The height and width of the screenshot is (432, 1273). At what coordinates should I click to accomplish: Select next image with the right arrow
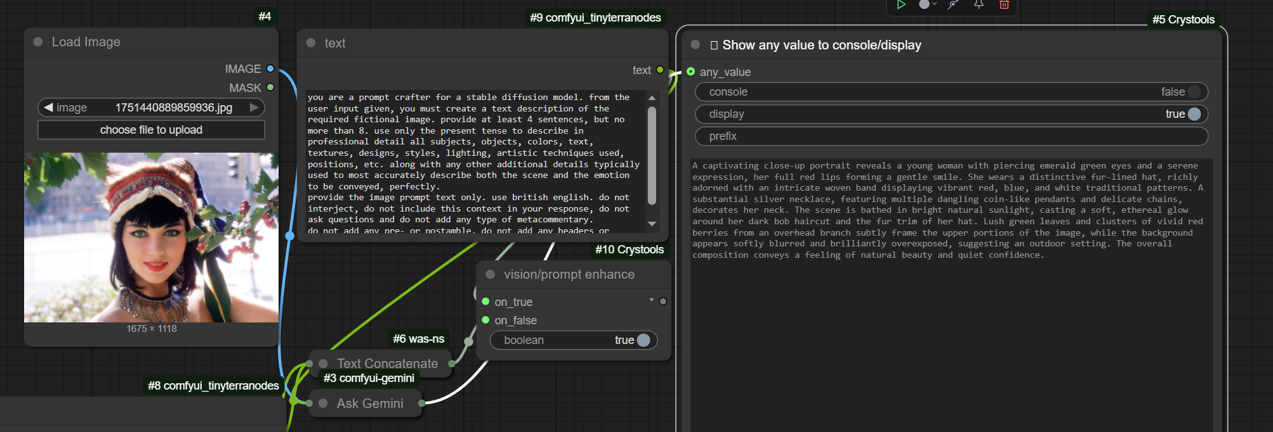click(x=254, y=108)
